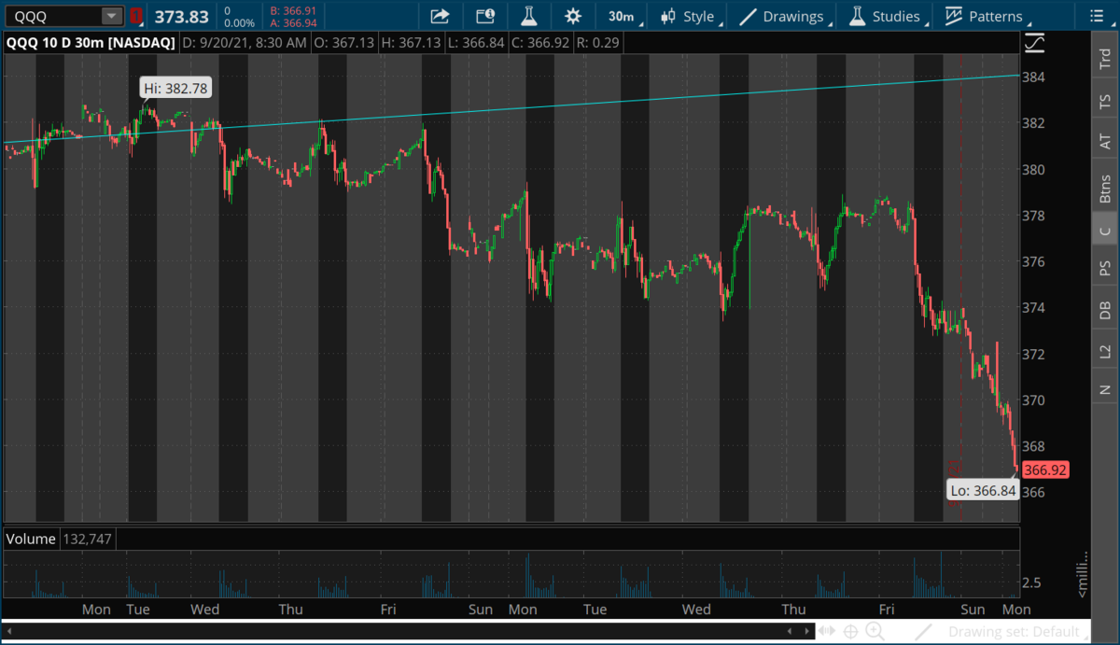The width and height of the screenshot is (1120, 645).
Task: Open the list menu icon at top right
Action: [1098, 15]
